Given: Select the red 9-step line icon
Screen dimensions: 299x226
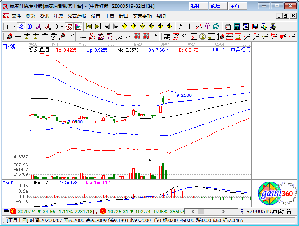Looking at the screenshot, I should (x=48, y=26).
